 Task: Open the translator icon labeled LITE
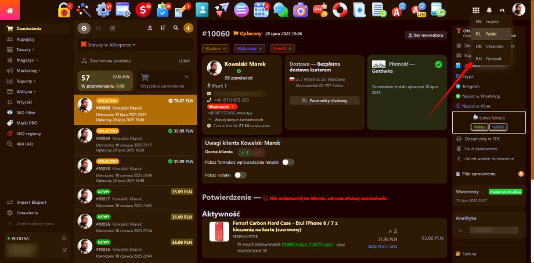(418, 10)
